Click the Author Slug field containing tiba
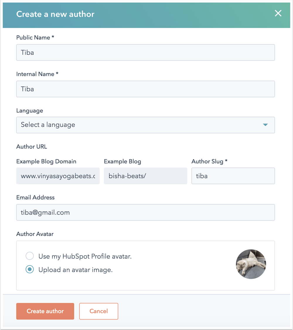 tap(233, 176)
